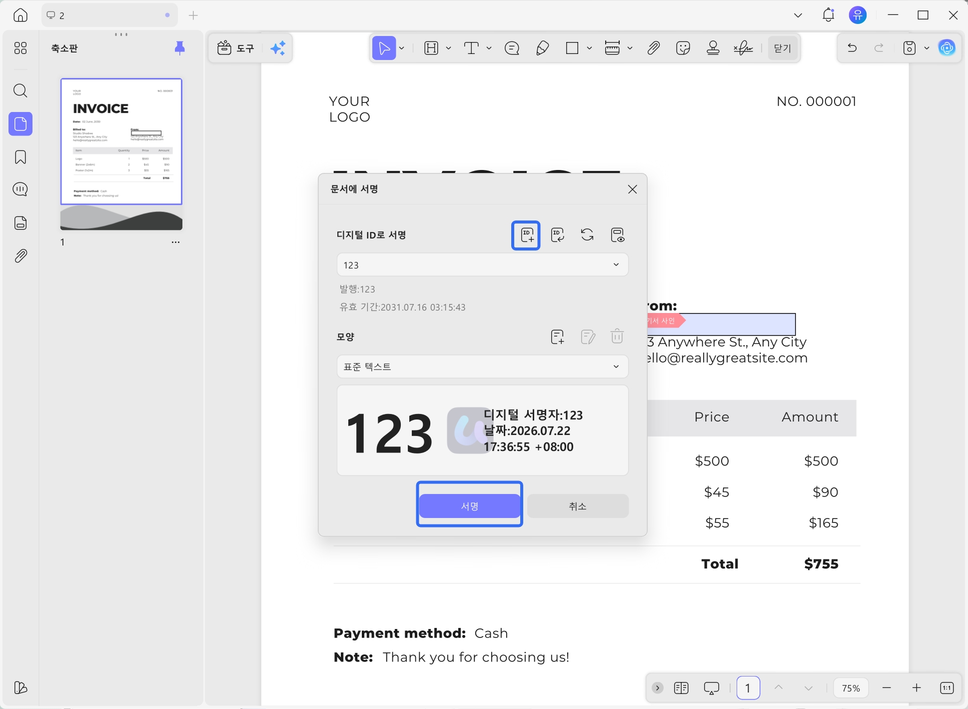View digital ID certificate details
The image size is (968, 709).
(617, 235)
